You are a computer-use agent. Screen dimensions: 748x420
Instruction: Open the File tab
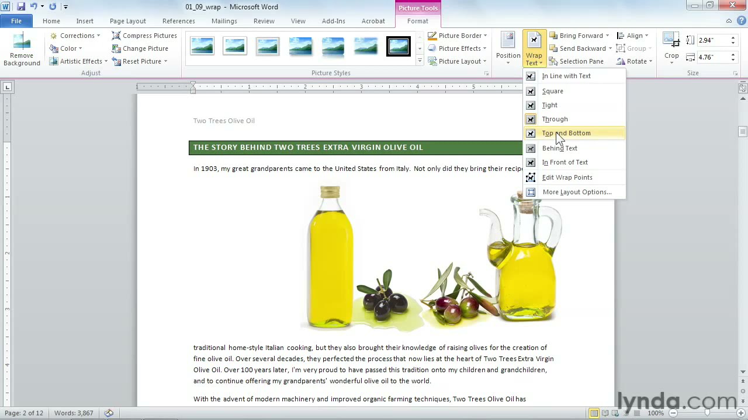coord(16,21)
